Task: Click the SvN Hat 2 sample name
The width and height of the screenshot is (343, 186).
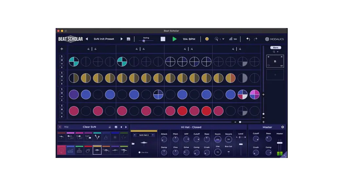Action: [144, 135]
